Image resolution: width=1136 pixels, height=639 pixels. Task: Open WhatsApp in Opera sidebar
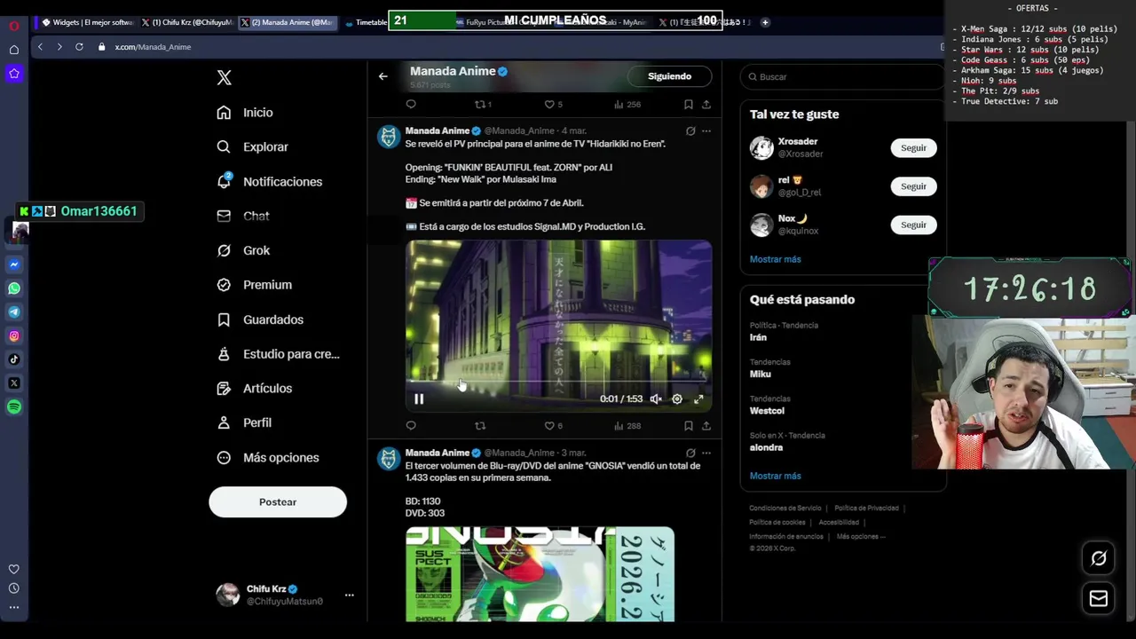[x=14, y=288]
